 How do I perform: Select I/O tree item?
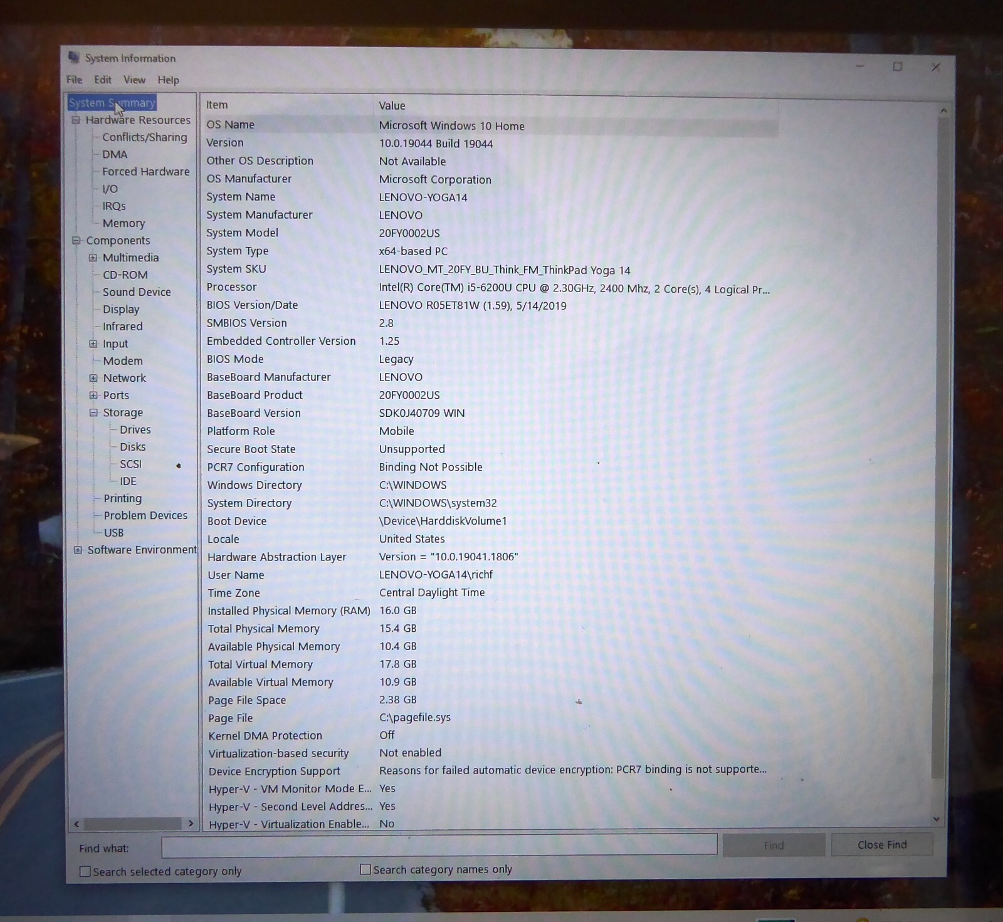tap(110, 189)
